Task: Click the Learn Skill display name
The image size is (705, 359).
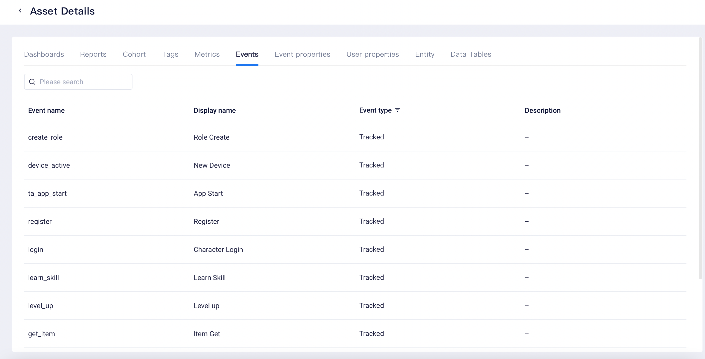Action: click(210, 278)
